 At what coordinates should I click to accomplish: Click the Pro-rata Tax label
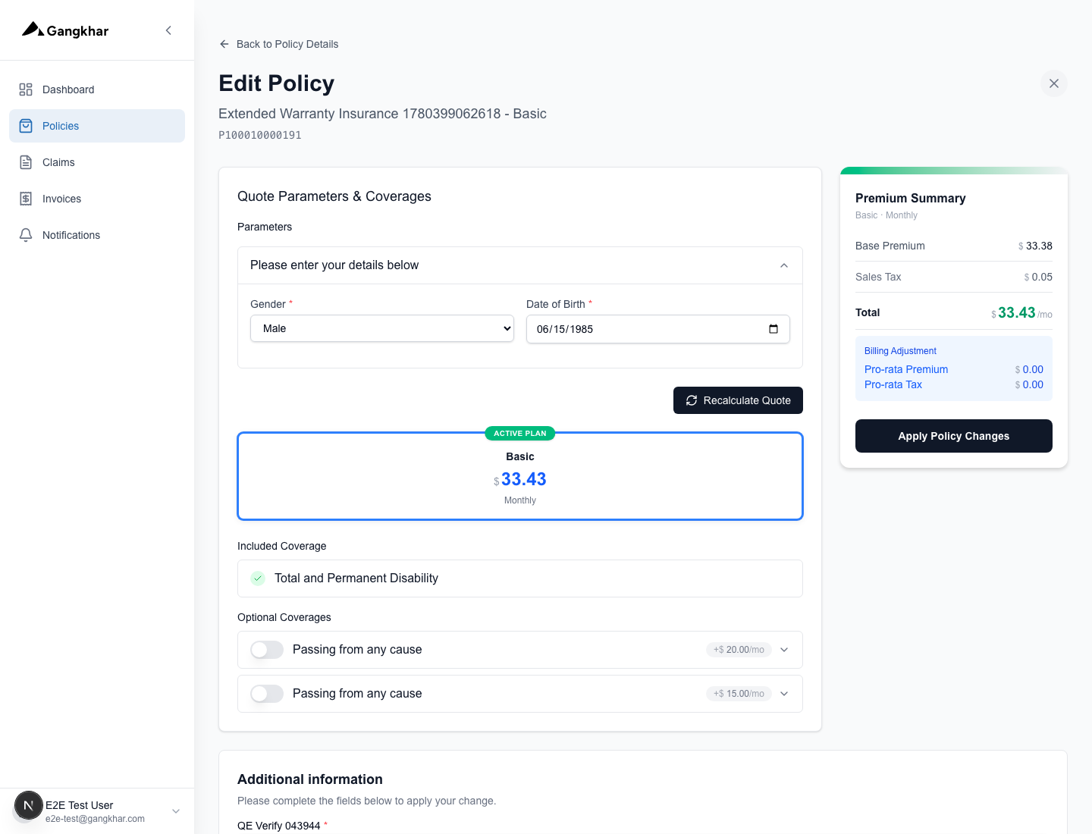tap(893, 384)
